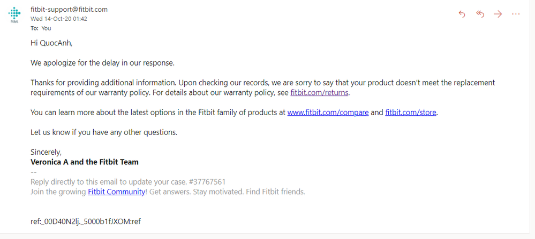Image resolution: width=535 pixels, height=239 pixels.
Task: Click the Reply arrow icon
Action: coord(462,14)
